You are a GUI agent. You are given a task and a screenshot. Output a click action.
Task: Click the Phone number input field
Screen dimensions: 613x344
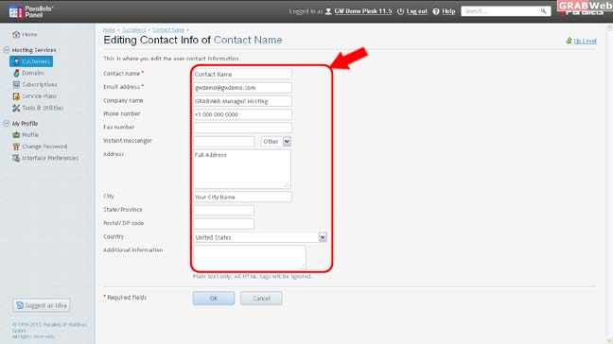click(x=242, y=114)
